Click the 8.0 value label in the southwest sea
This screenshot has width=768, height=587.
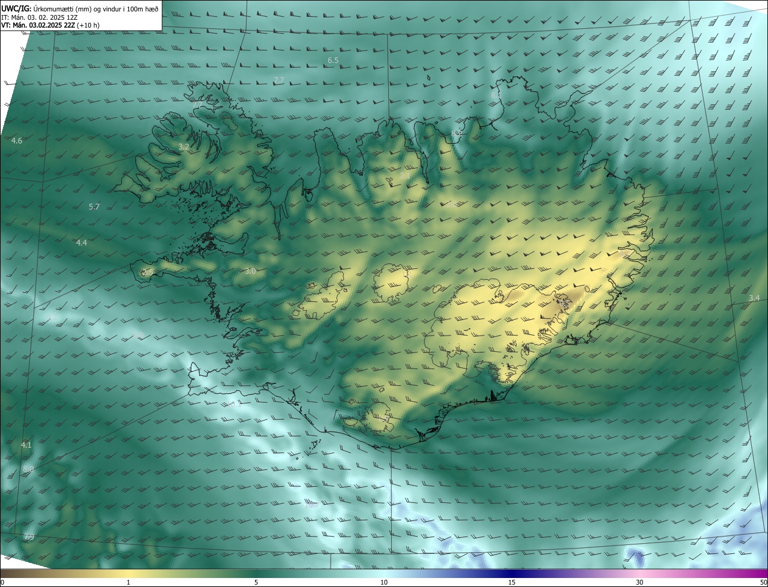[28, 469]
